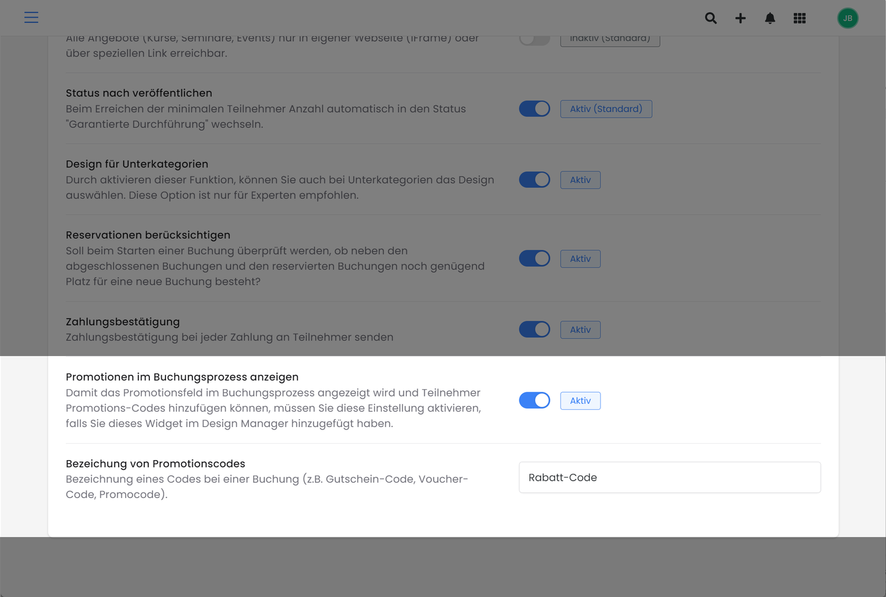Toggle Status nach veröffentlichen switch
The image size is (886, 597).
click(534, 109)
